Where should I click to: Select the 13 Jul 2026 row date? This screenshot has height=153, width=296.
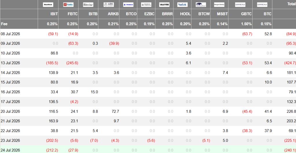click(10, 63)
